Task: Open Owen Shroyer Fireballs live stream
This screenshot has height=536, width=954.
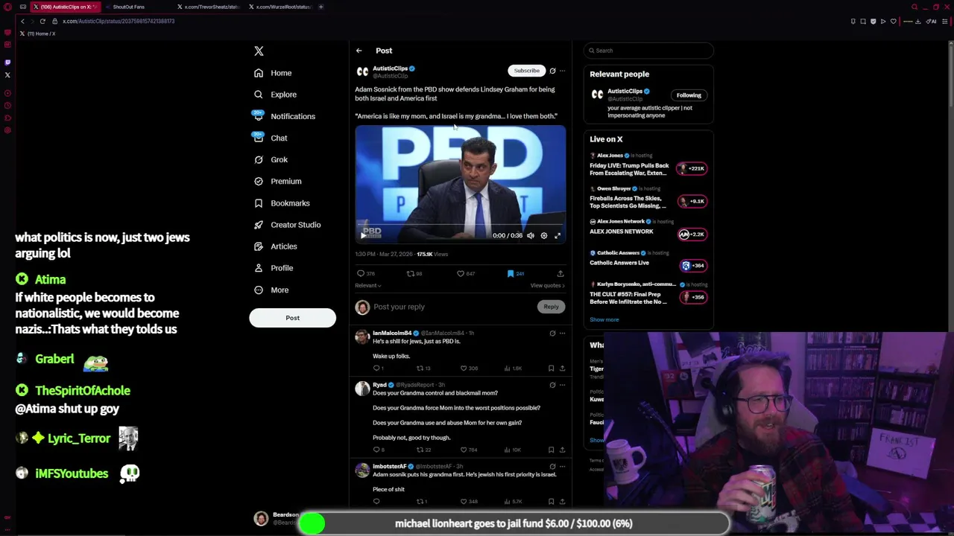Action: coord(648,198)
